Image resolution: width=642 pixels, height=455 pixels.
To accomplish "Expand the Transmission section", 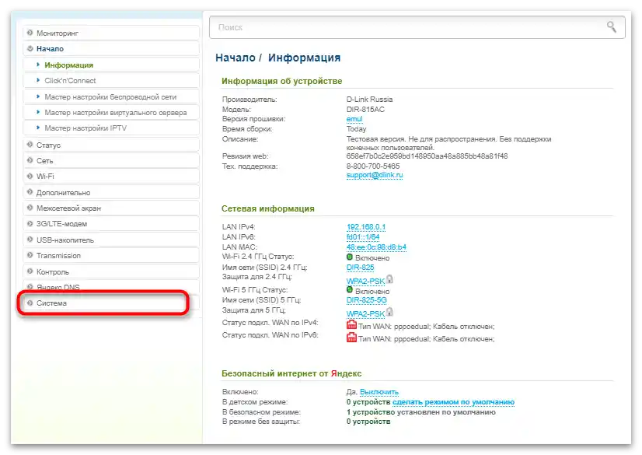I will click(111, 256).
